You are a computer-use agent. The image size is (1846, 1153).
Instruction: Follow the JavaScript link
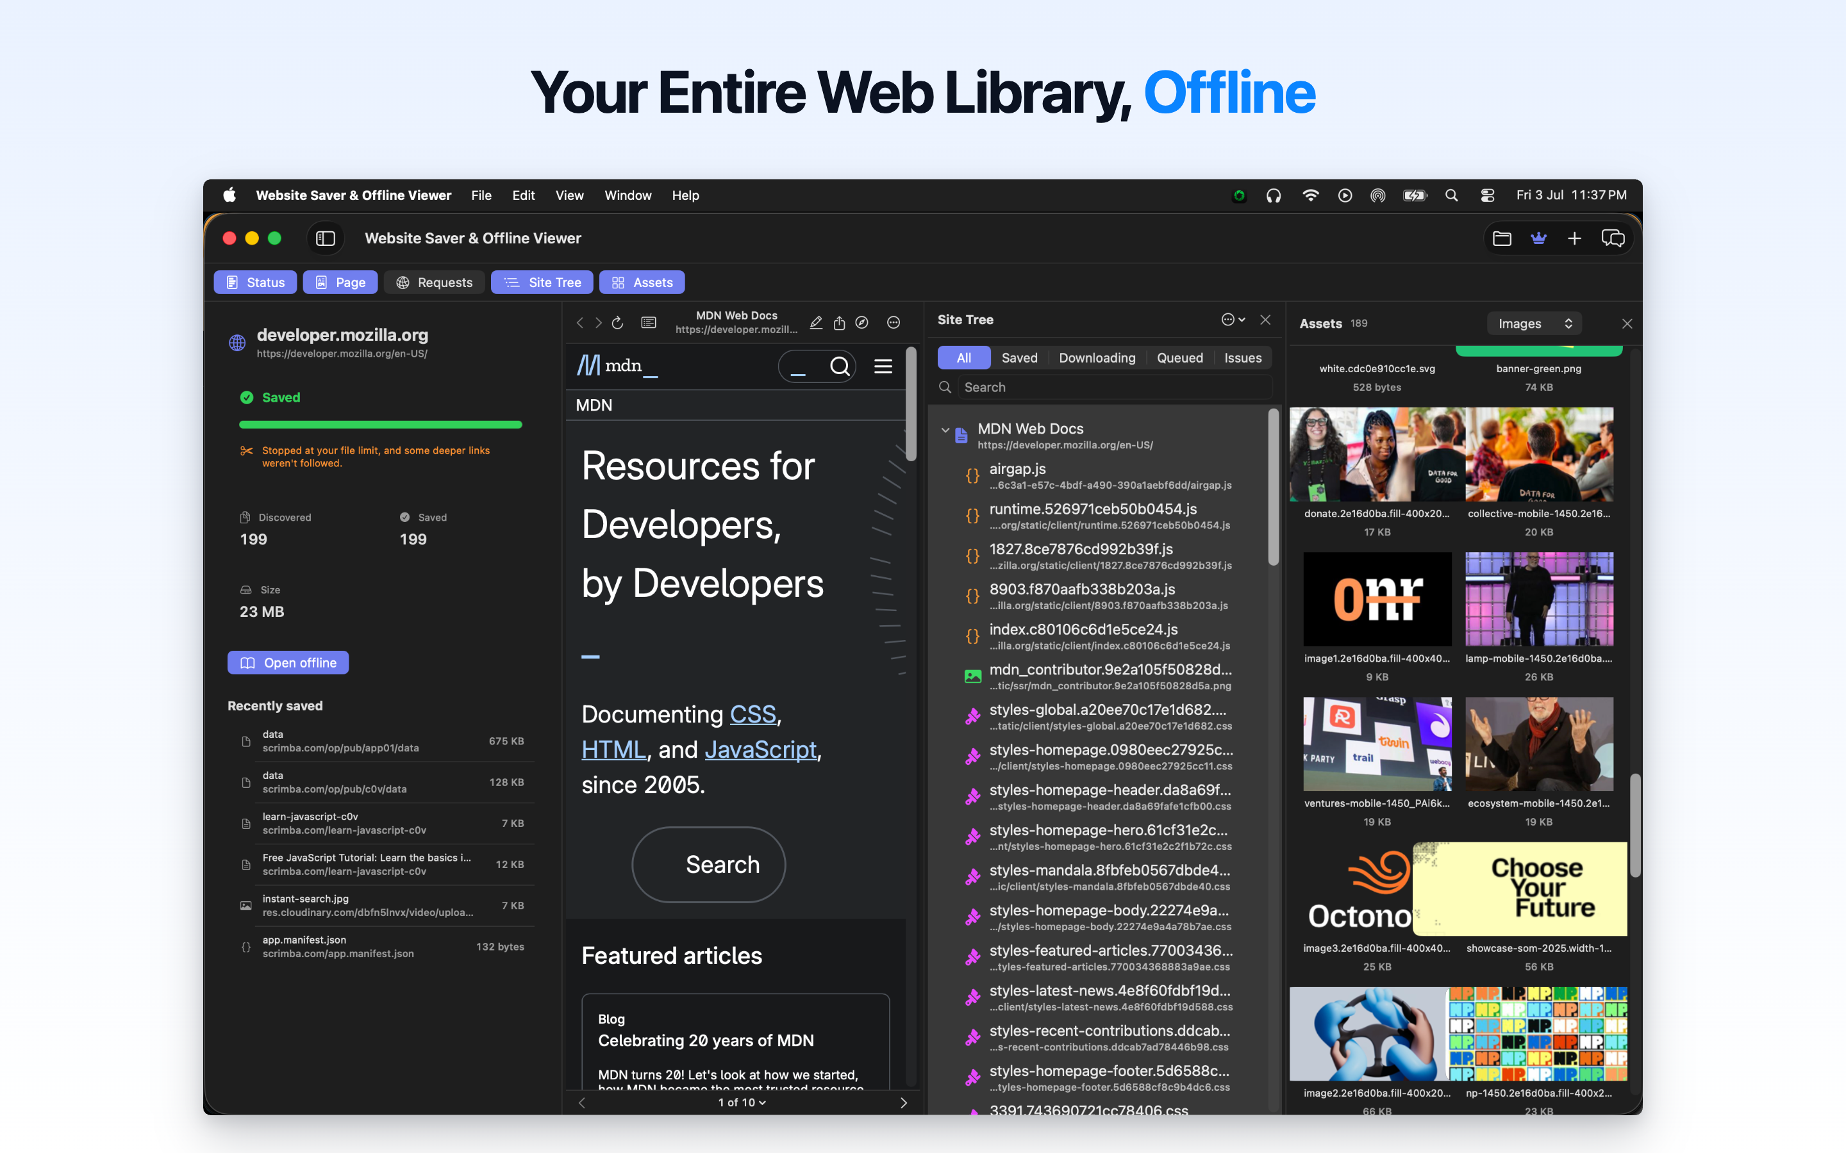click(761, 749)
